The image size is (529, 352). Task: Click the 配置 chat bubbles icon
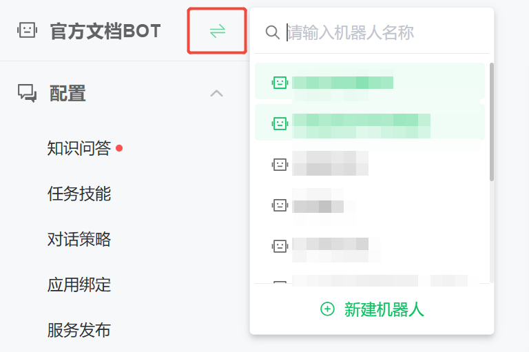[27, 93]
